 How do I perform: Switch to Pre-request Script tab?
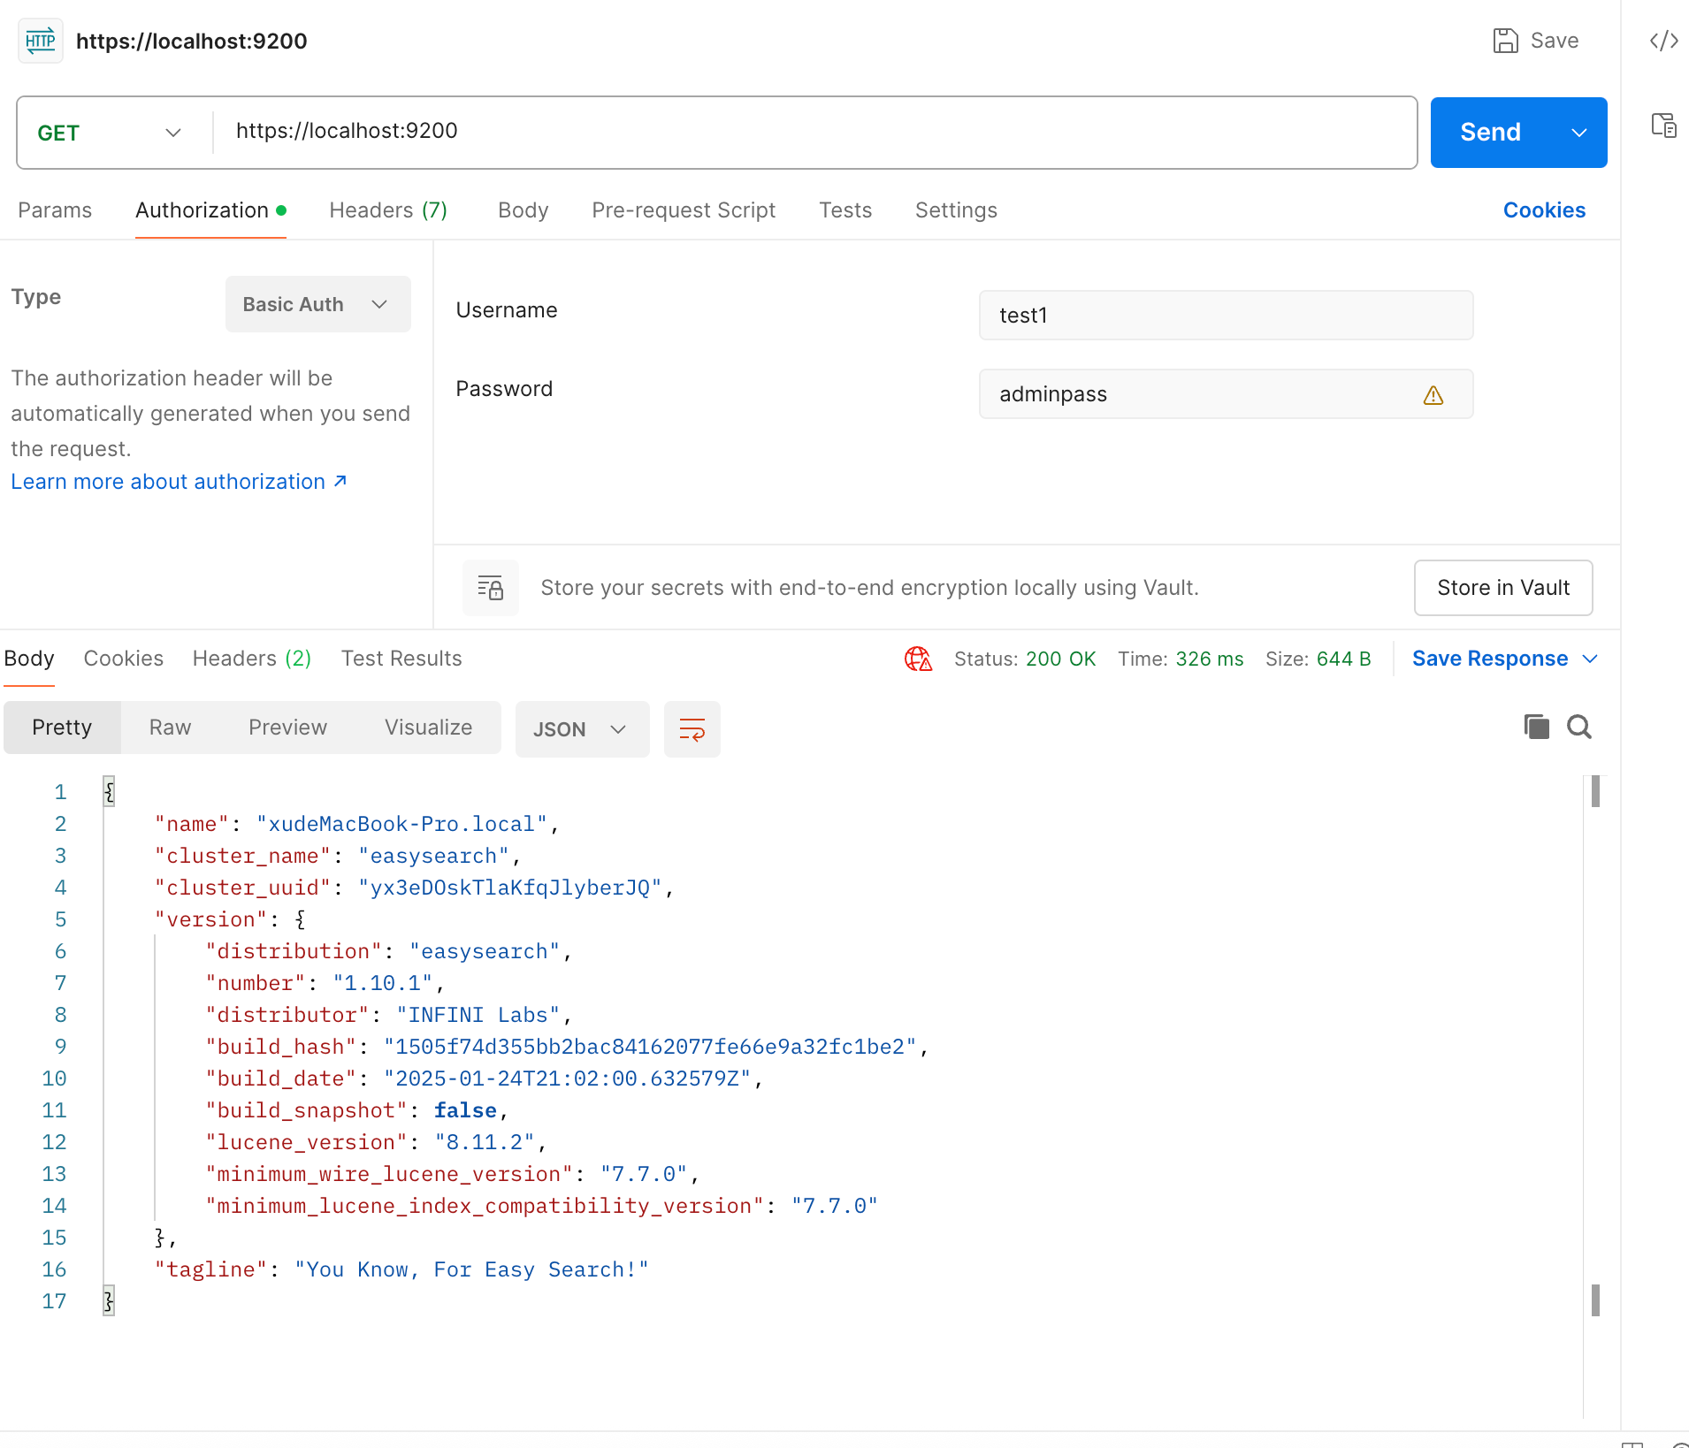tap(684, 210)
